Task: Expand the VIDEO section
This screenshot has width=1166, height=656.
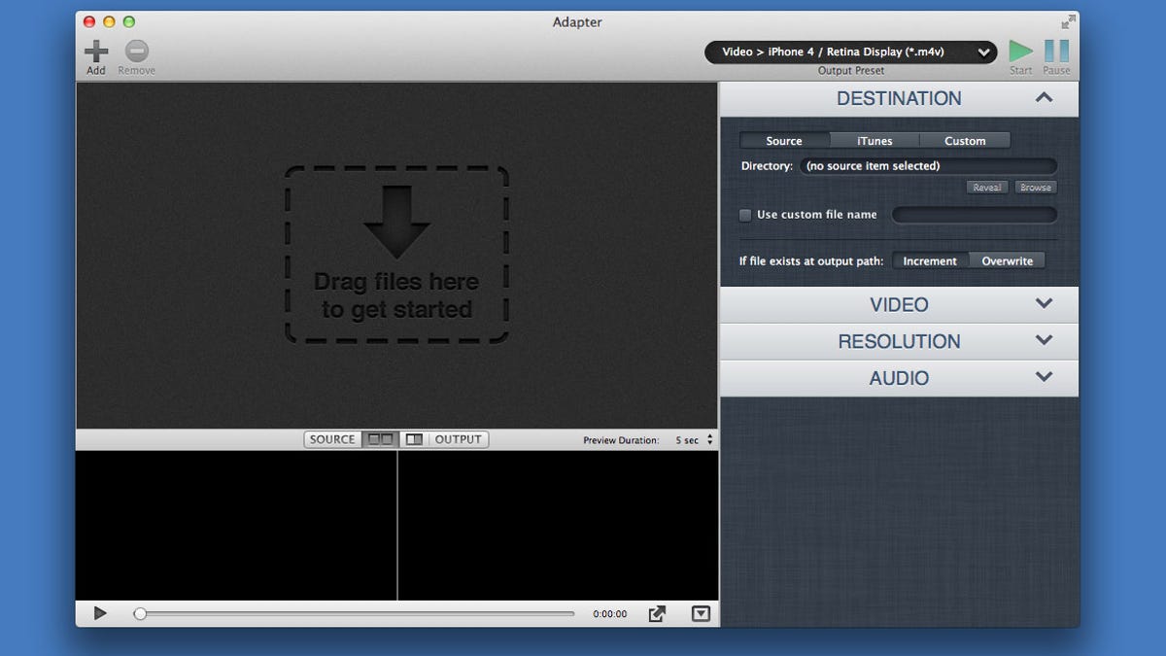Action: pos(899,305)
